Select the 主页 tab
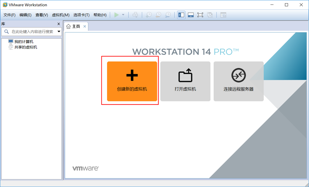The width and height of the screenshot is (309, 187). tap(76, 26)
